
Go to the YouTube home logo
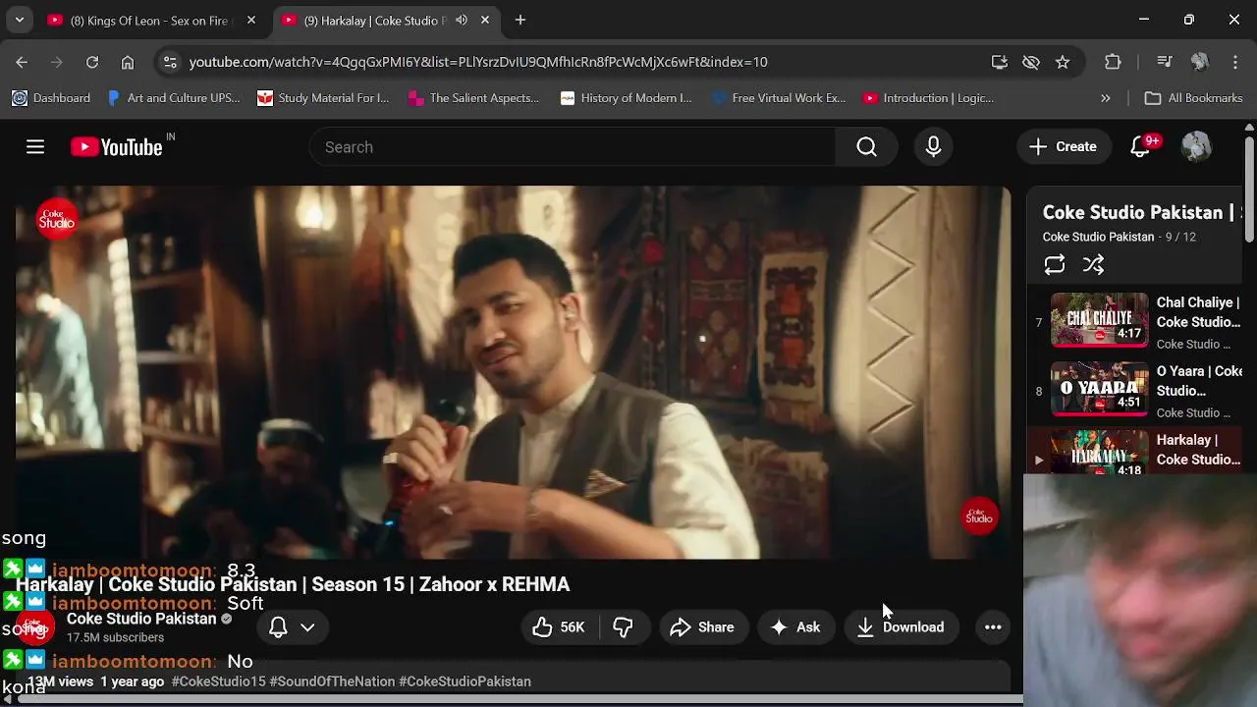(x=117, y=147)
